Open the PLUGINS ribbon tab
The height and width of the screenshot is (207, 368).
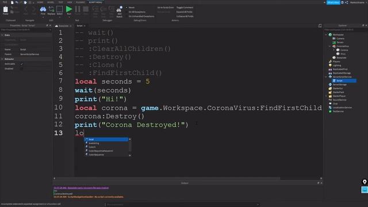pos(80,2)
